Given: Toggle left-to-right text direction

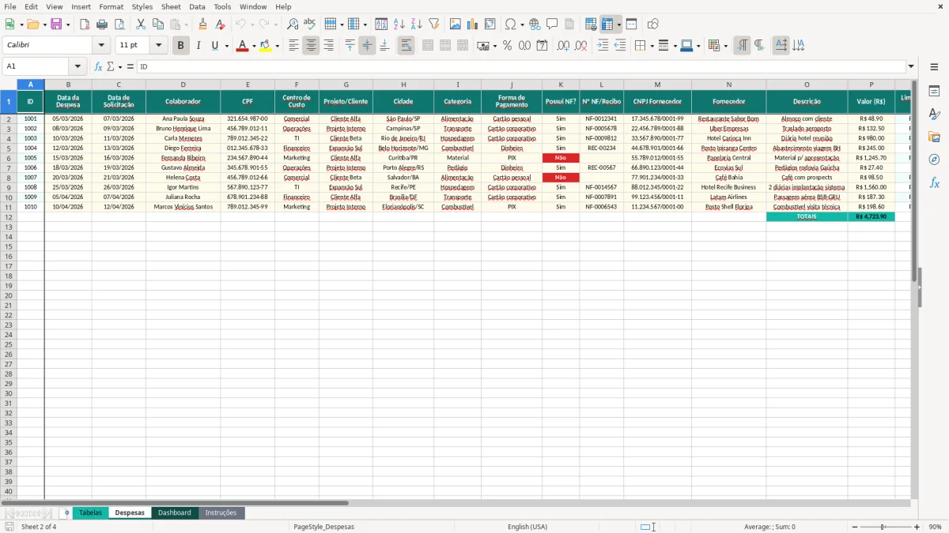Looking at the screenshot, I should 742,46.
